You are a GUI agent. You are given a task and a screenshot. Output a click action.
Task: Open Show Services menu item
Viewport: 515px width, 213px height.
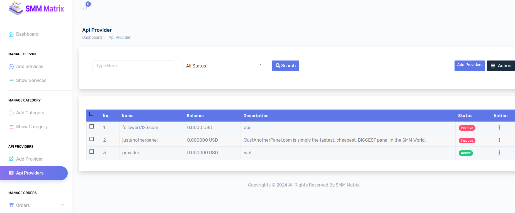click(x=31, y=81)
